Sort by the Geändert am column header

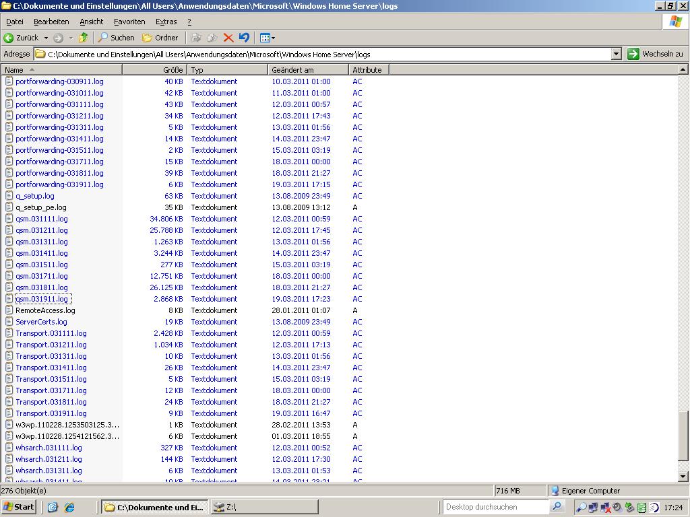pyautogui.click(x=308, y=69)
